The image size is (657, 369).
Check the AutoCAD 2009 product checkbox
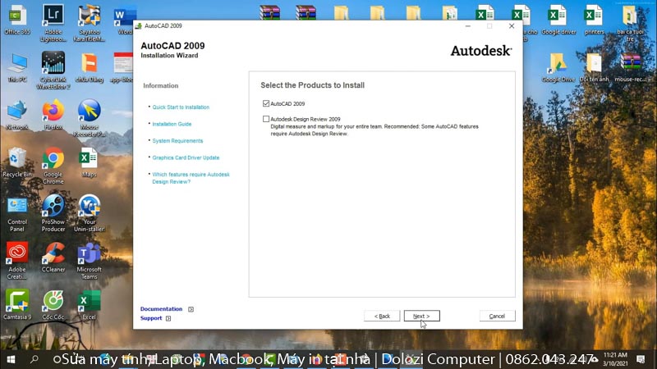pos(265,103)
